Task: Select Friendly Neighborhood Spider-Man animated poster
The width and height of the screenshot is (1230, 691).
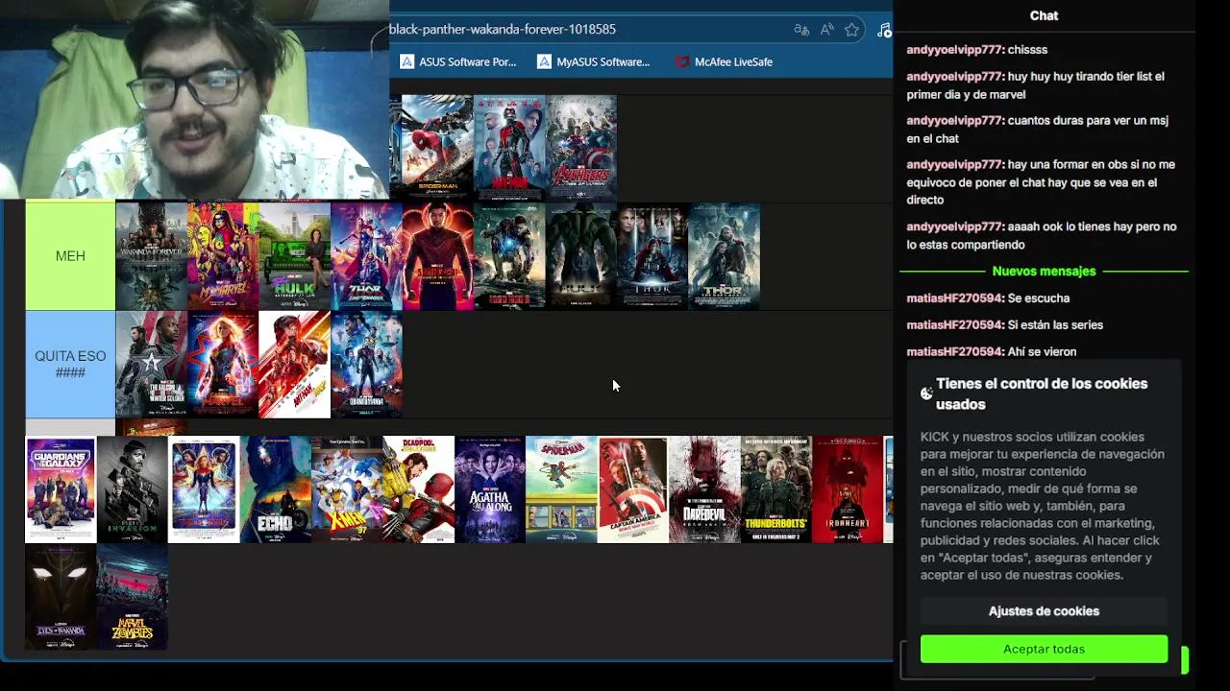Action: click(x=562, y=489)
